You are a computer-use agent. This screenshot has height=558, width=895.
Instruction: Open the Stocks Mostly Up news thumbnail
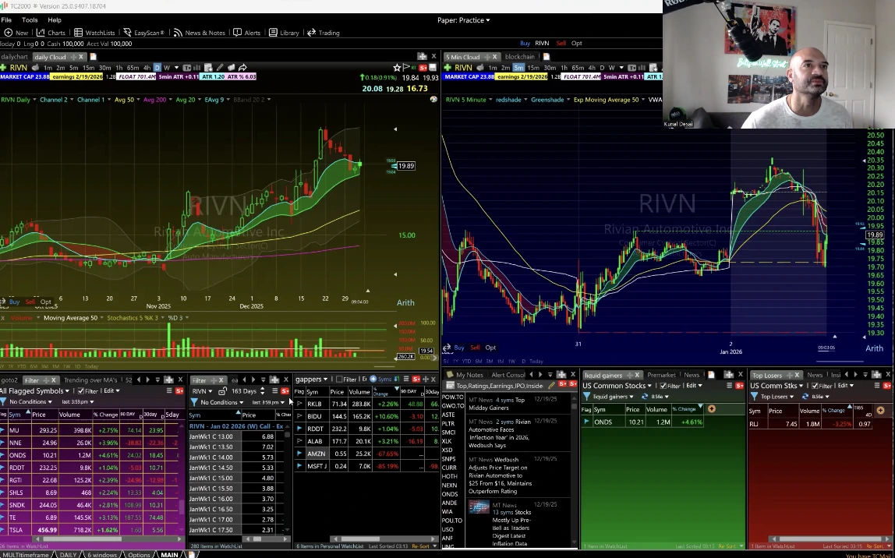(479, 507)
